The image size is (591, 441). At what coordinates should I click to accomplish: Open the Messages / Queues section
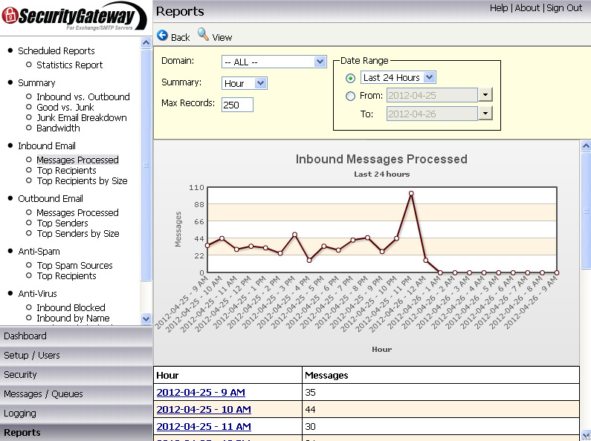[x=76, y=394]
